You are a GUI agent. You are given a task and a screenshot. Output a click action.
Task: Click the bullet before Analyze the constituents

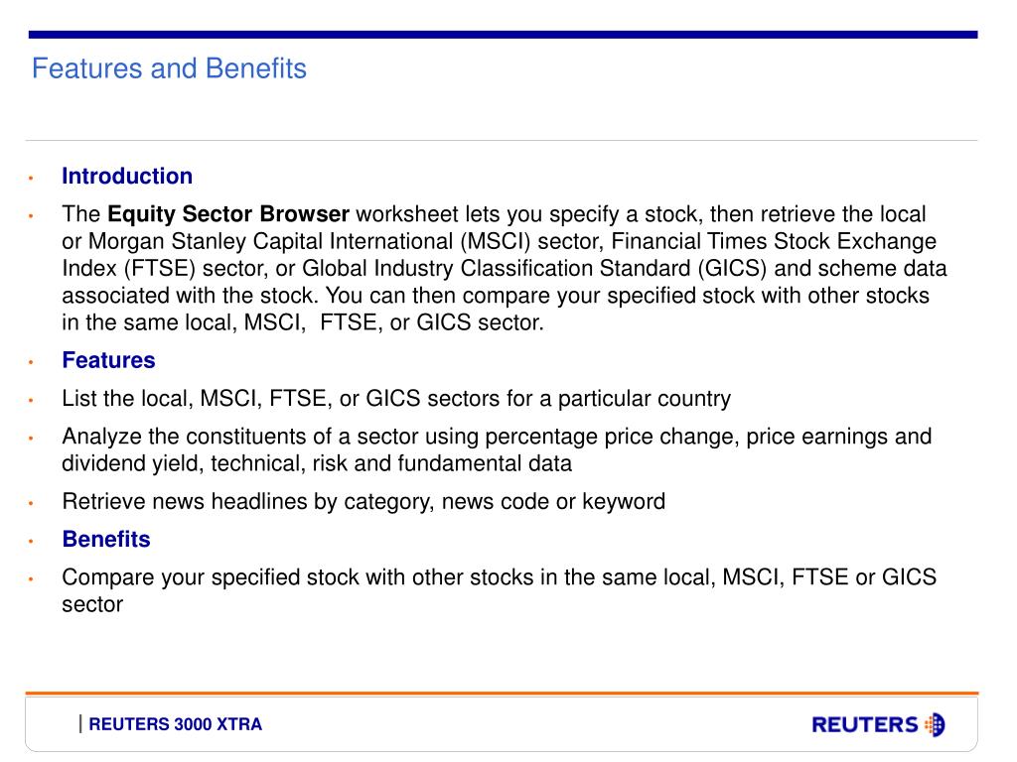point(31,439)
